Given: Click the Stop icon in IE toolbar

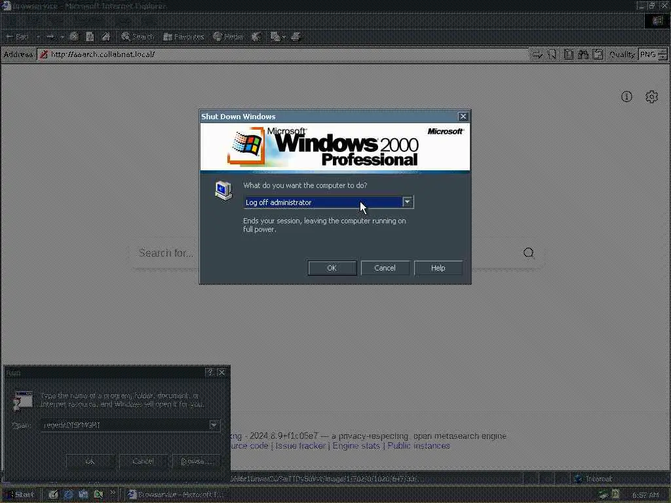Looking at the screenshot, I should tap(74, 37).
